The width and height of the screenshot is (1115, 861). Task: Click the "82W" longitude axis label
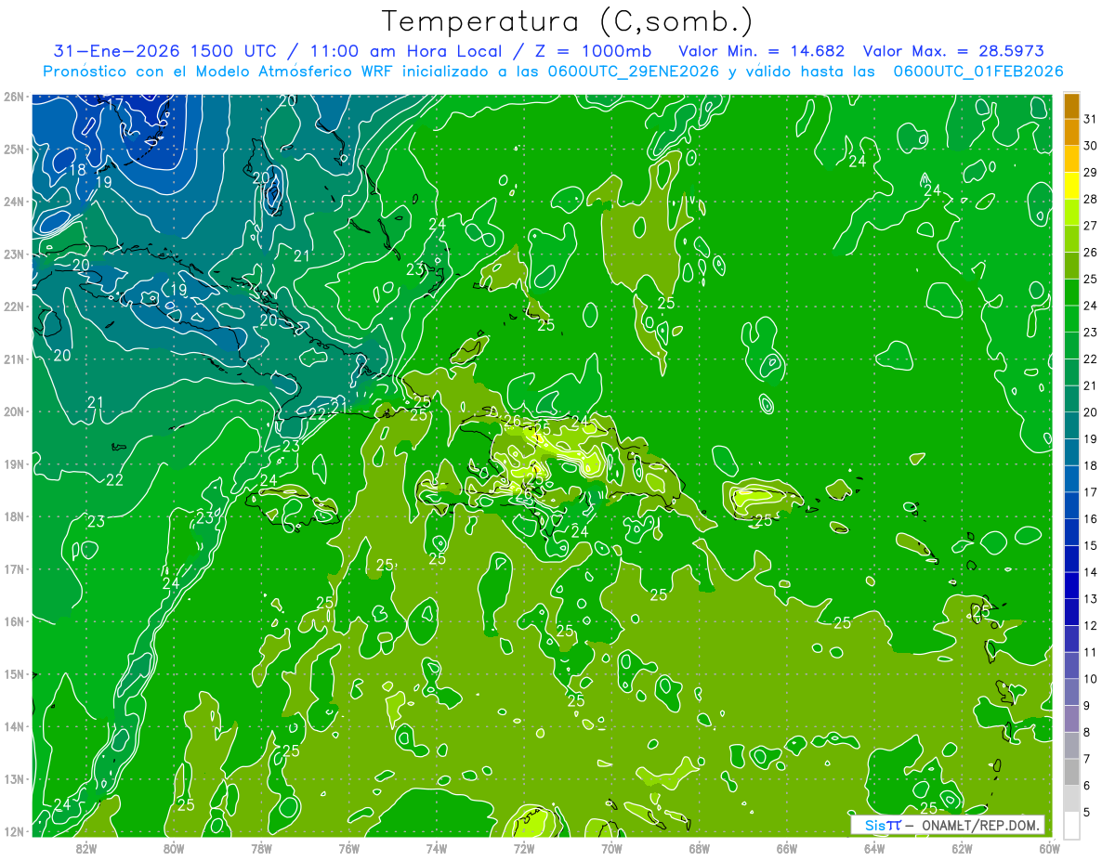point(86,848)
